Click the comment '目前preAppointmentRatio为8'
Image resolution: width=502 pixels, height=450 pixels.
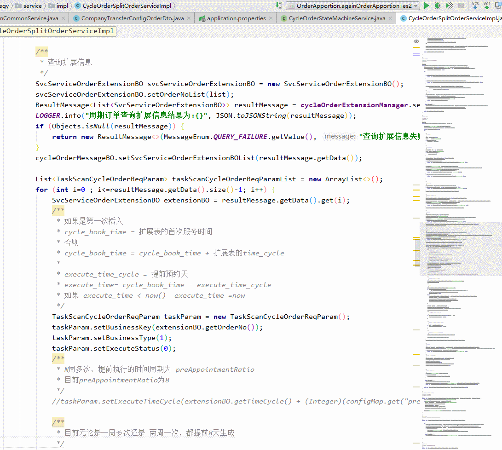[117, 380]
